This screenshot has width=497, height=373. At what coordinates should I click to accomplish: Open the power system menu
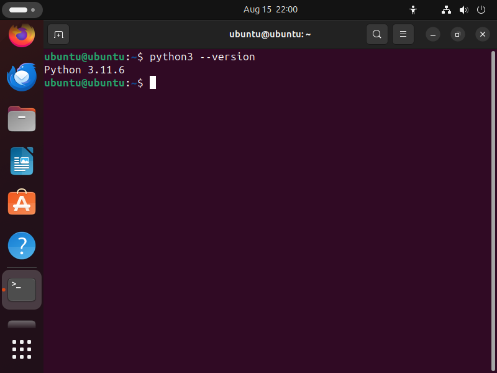tap(481, 10)
